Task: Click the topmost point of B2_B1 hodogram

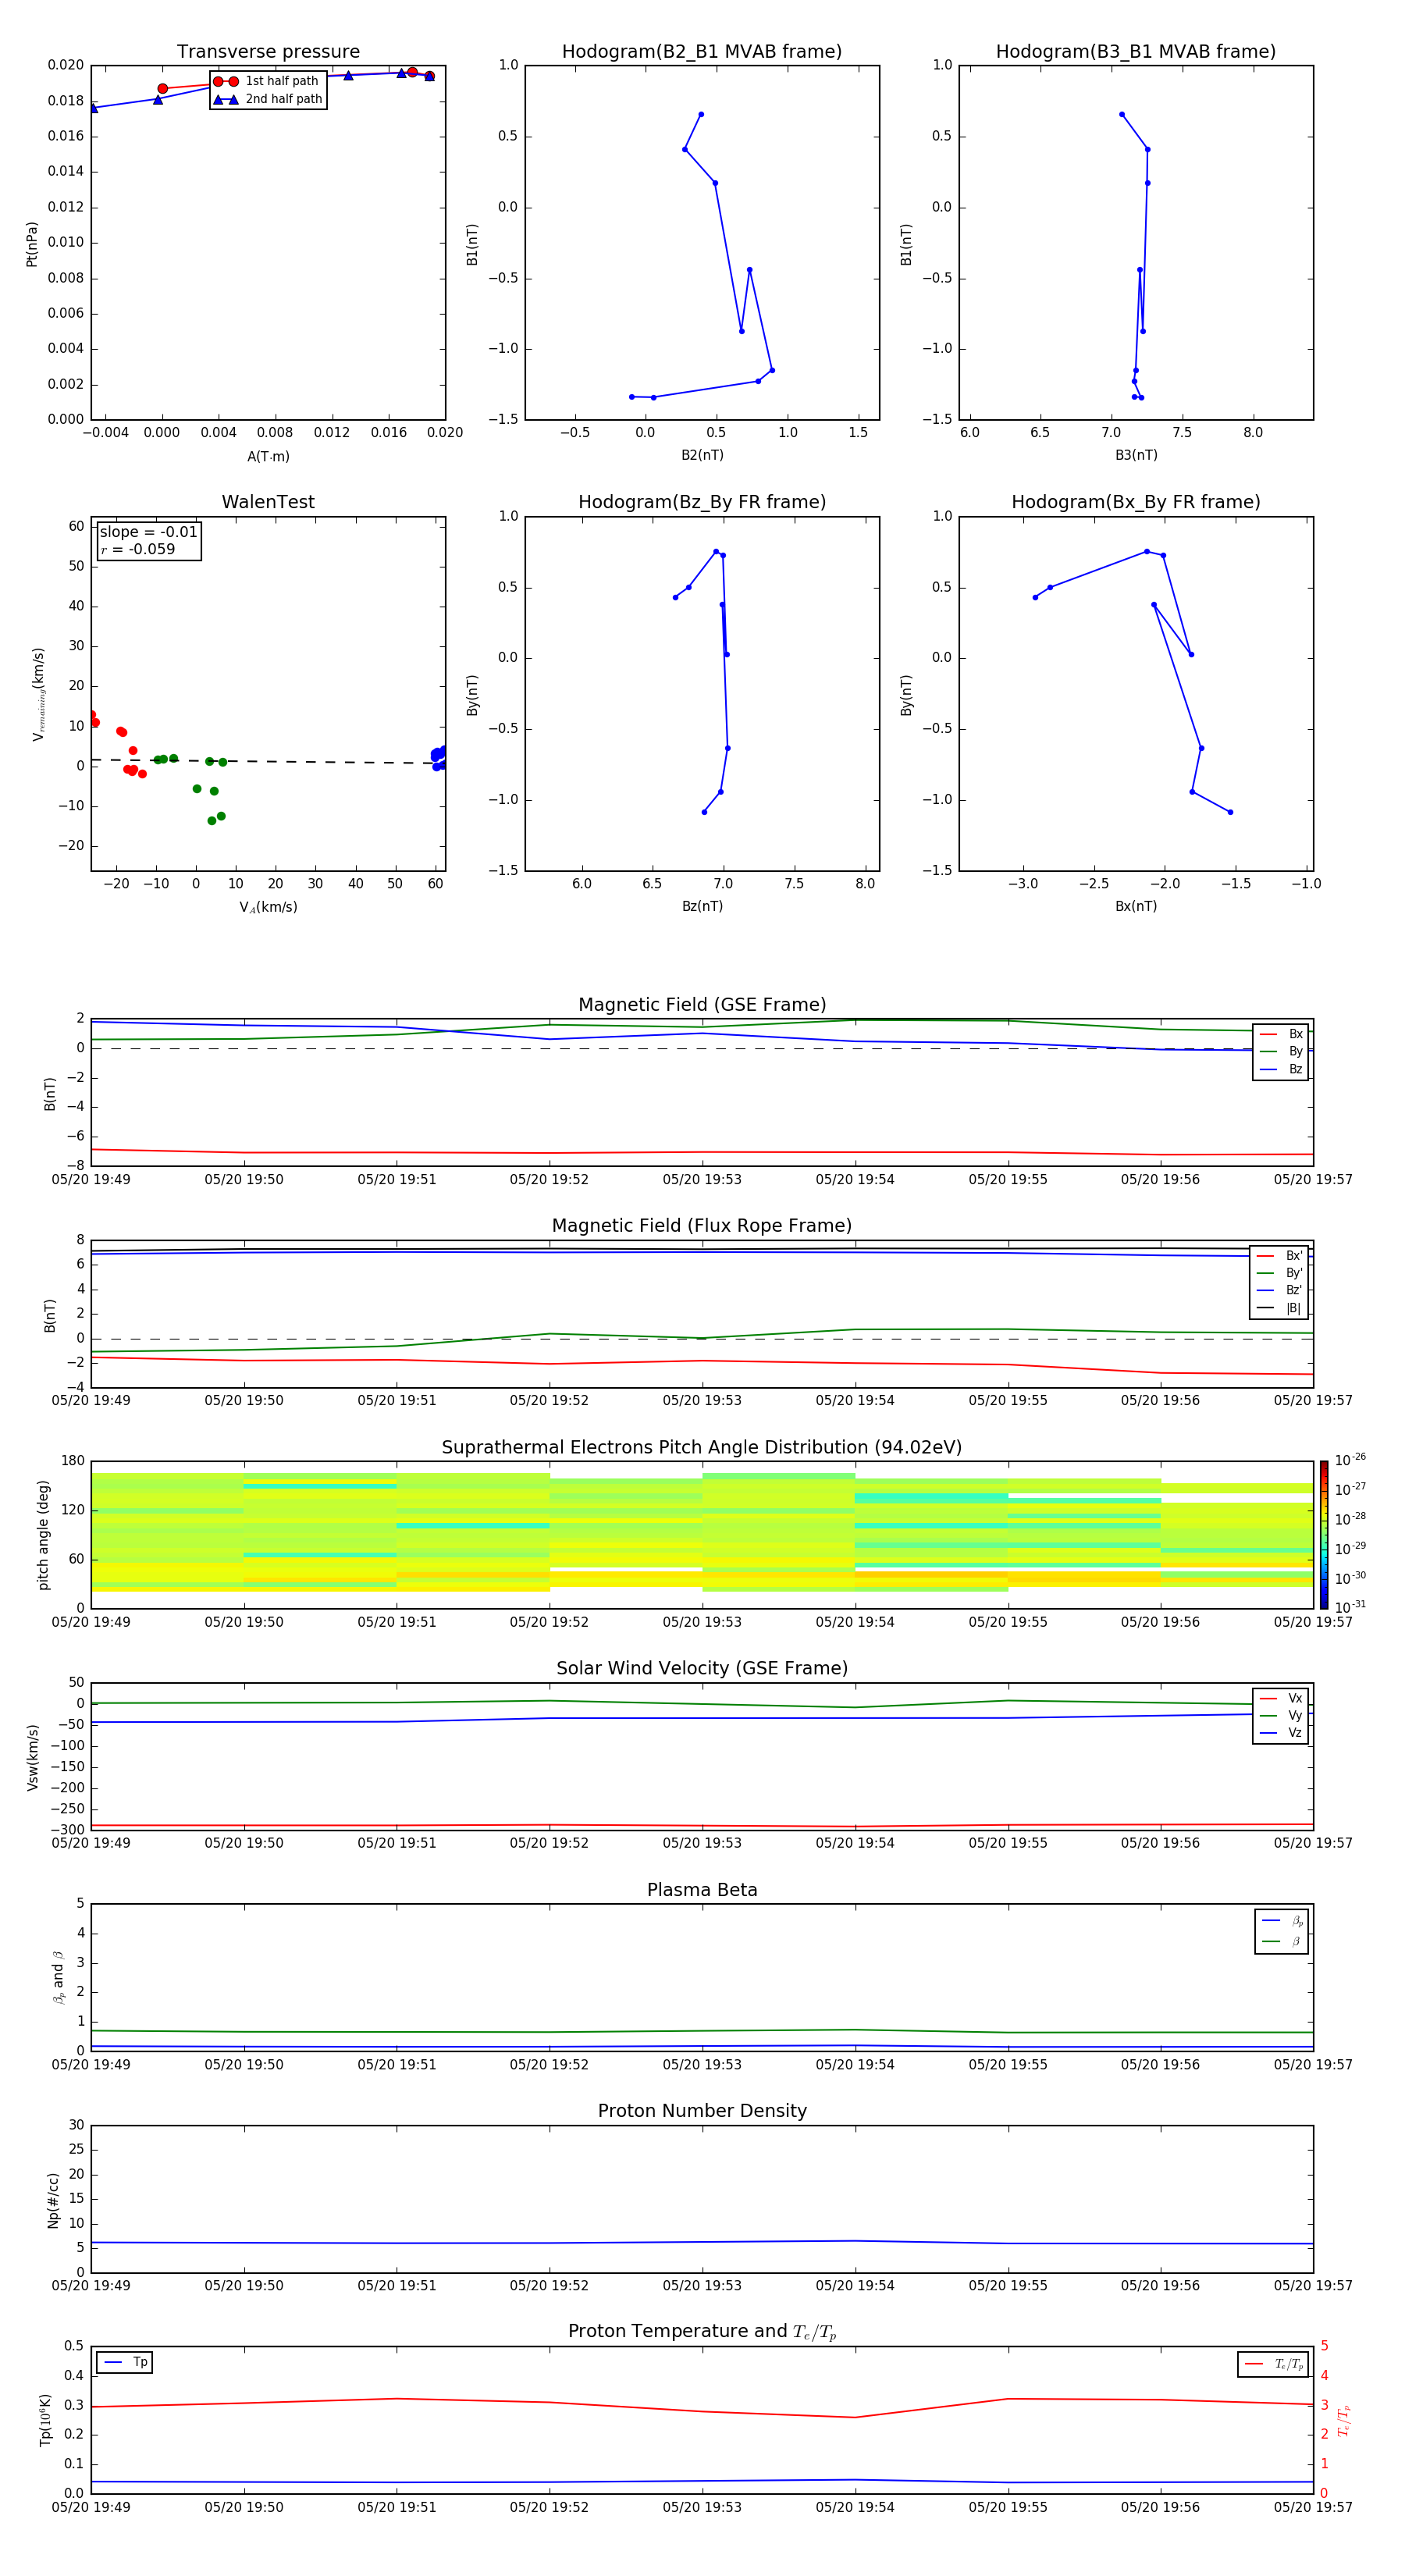Action: (701, 114)
